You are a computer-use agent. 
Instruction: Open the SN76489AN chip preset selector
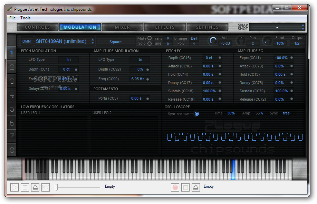tap(61, 41)
